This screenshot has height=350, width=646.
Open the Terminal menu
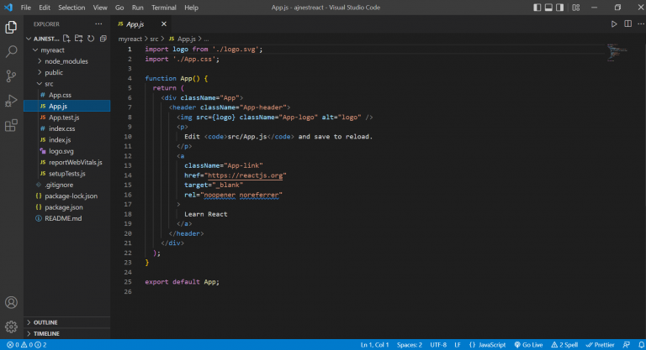click(163, 7)
